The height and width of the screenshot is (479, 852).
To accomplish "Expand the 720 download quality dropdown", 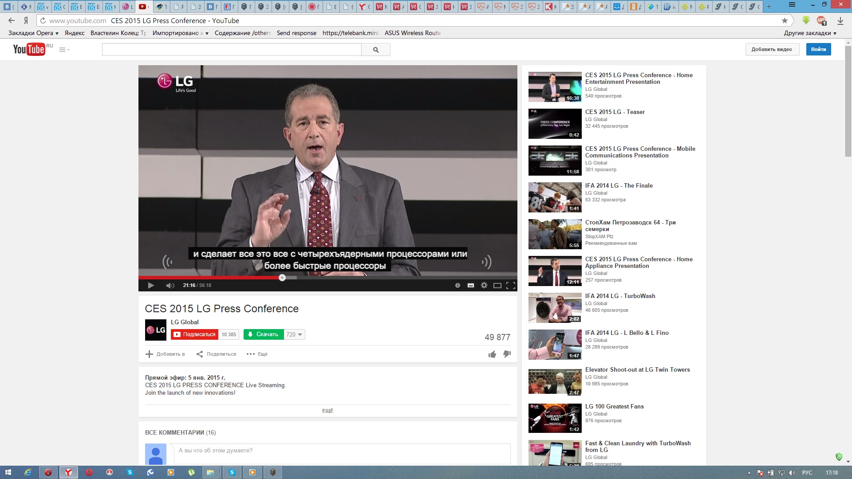I will point(294,334).
